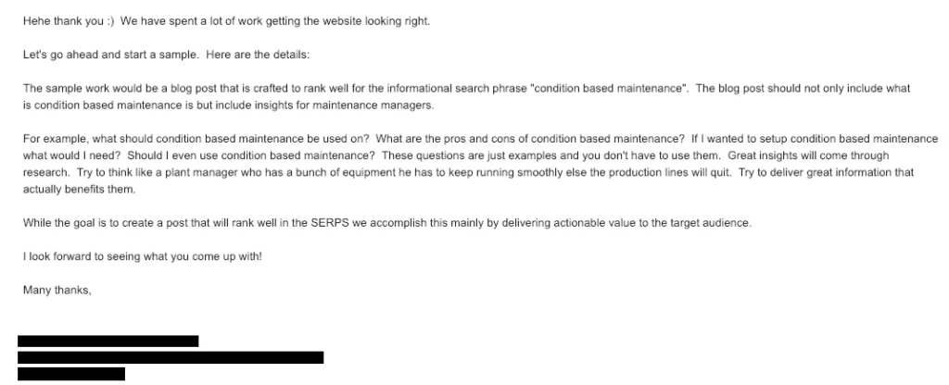This screenshot has height=385, width=949.
Task: Click the quoted phrase "condition based maintenance"
Action: tap(610, 88)
